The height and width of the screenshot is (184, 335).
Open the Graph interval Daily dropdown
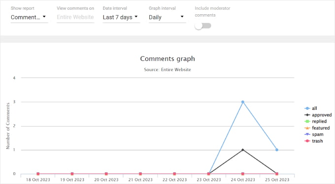pyautogui.click(x=167, y=17)
